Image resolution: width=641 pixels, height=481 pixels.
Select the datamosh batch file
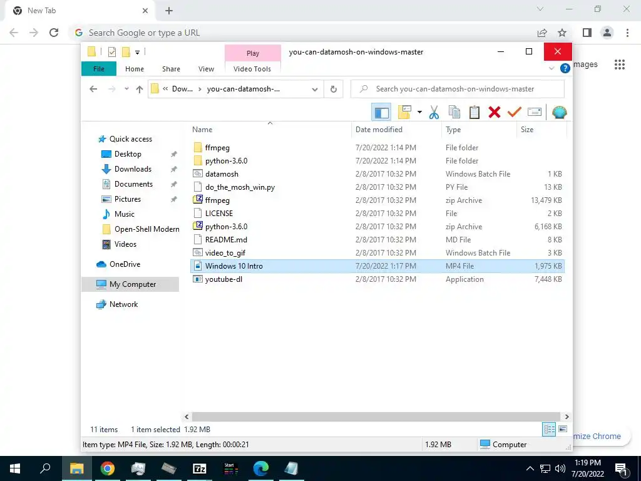pyautogui.click(x=377, y=174)
